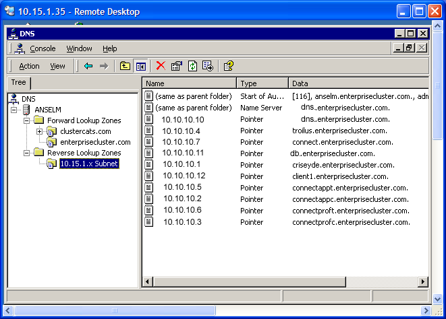Click the Reverse Lookup Zones folder icon
This screenshot has height=319, width=446.
39,152
